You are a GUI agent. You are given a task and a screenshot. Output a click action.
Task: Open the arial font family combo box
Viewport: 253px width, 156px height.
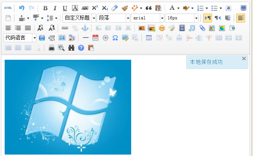click(x=147, y=18)
